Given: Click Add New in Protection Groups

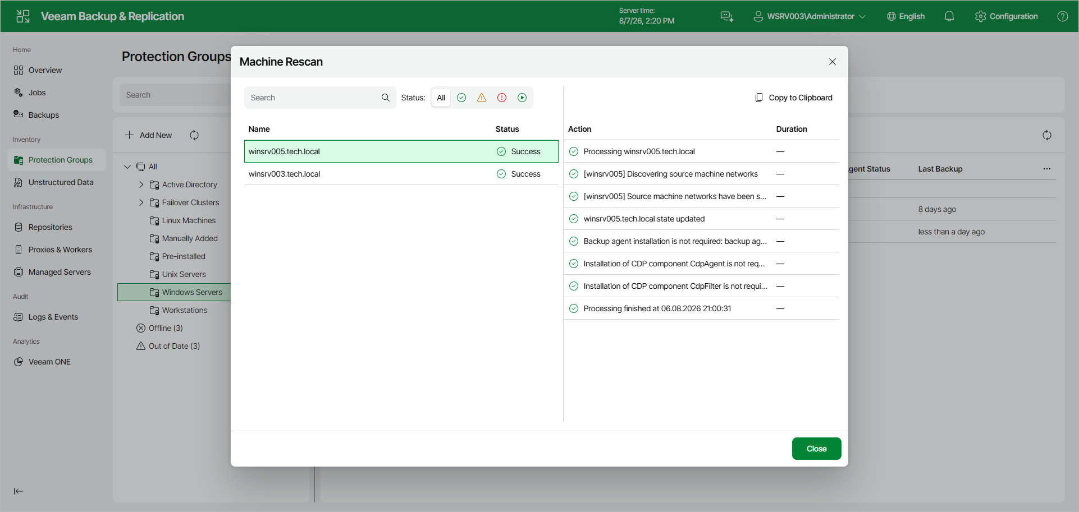Looking at the screenshot, I should tap(148, 135).
